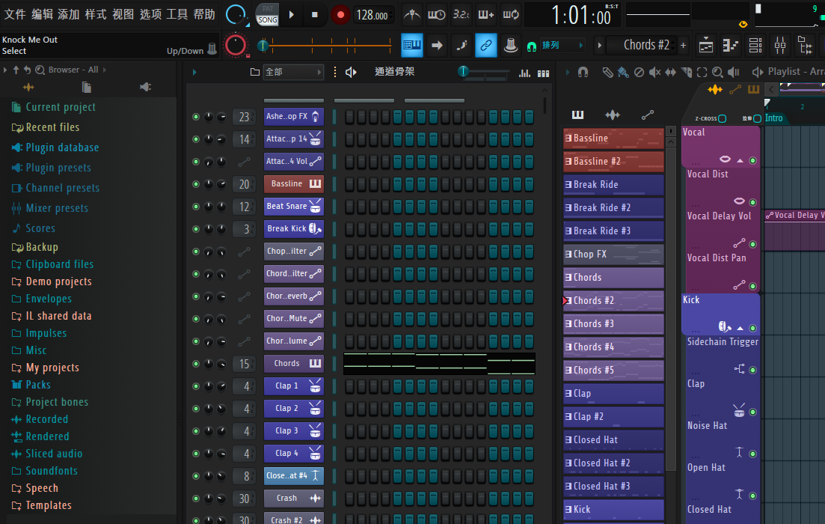The width and height of the screenshot is (825, 524).
Task: Show automation clips in pattern picker
Action: (648, 115)
